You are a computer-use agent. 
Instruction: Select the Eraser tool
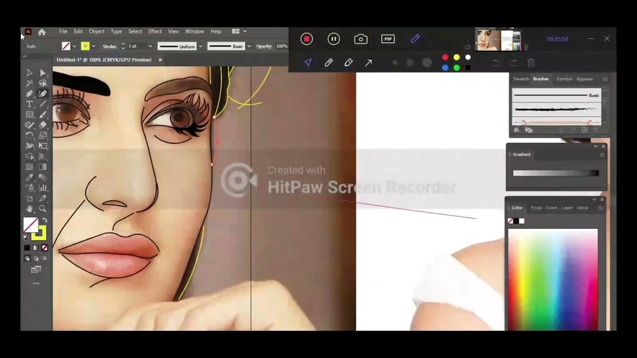coord(43,125)
